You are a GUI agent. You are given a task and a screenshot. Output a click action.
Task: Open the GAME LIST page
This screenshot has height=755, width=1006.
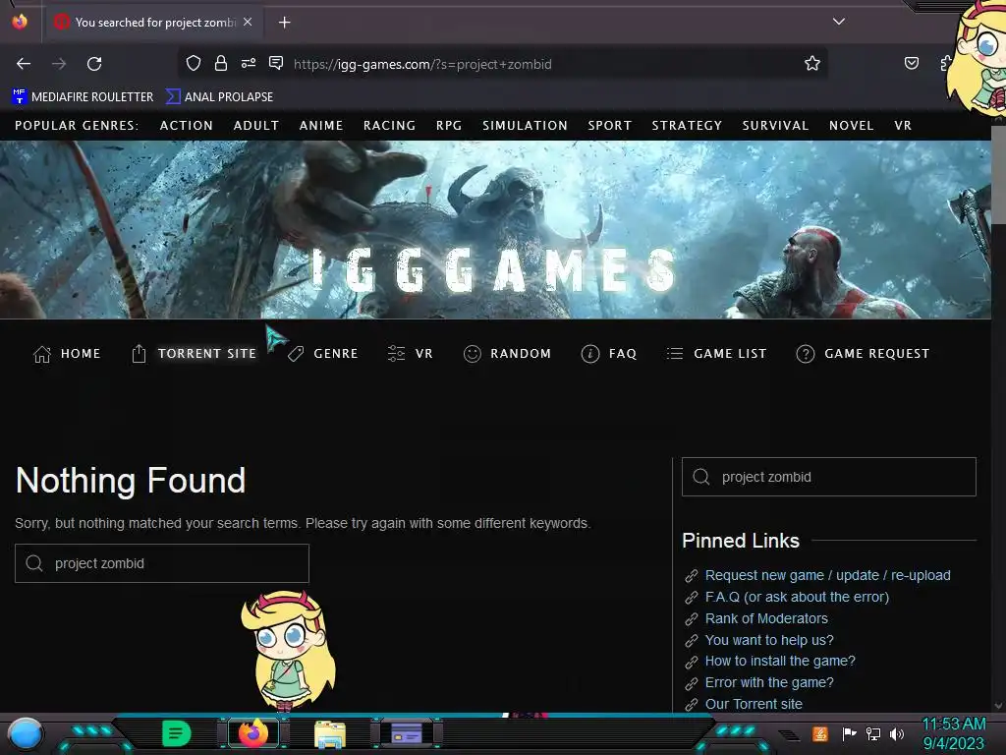pos(730,354)
